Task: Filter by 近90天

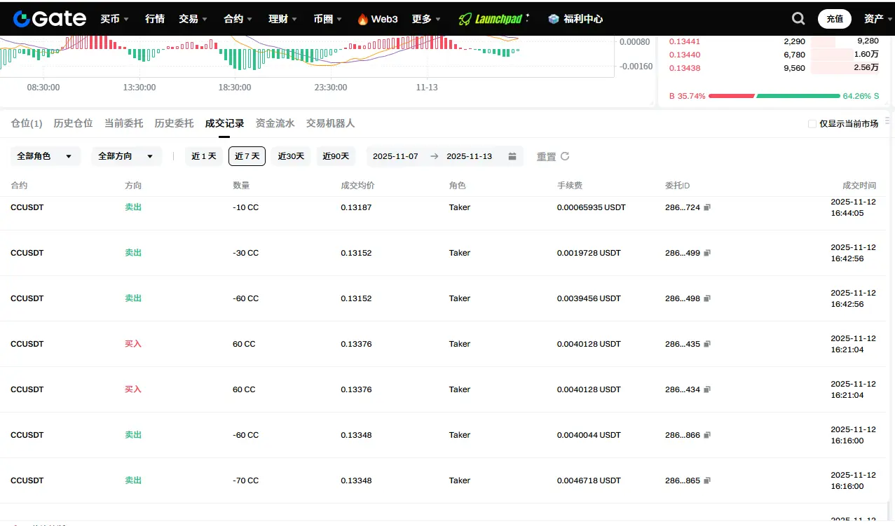Action: (x=336, y=156)
